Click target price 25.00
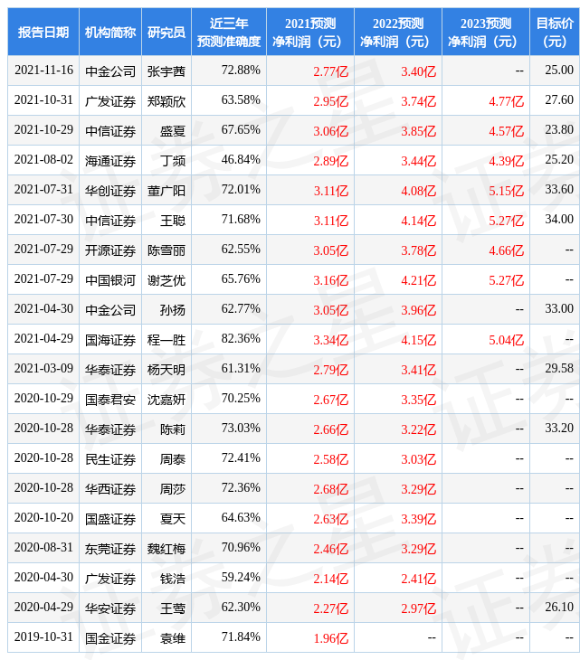580x660 pixels. click(x=559, y=70)
